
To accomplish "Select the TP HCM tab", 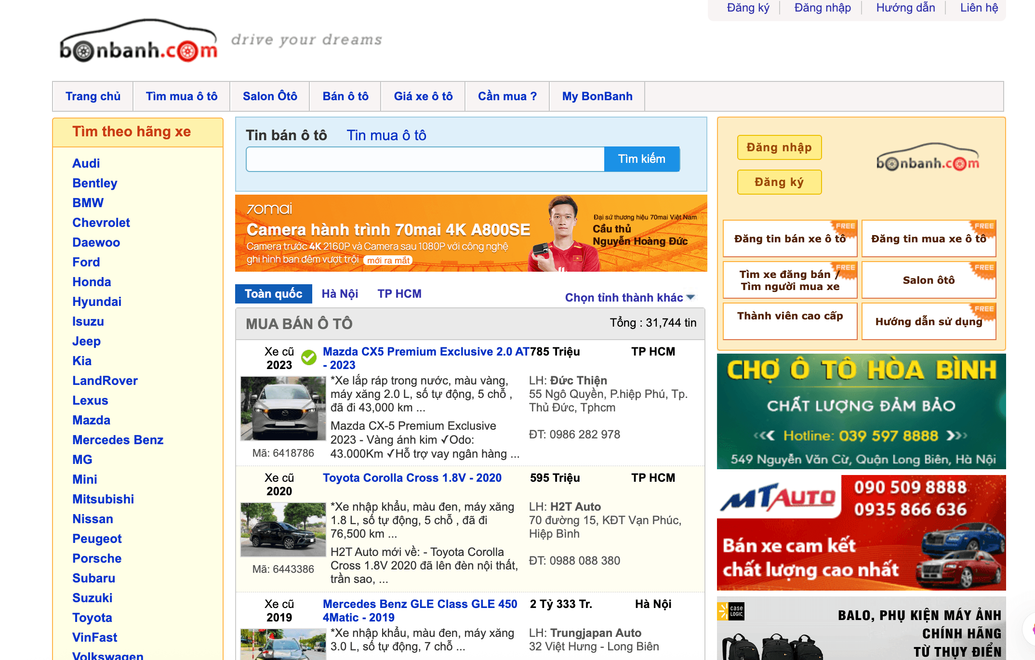I will tap(399, 294).
